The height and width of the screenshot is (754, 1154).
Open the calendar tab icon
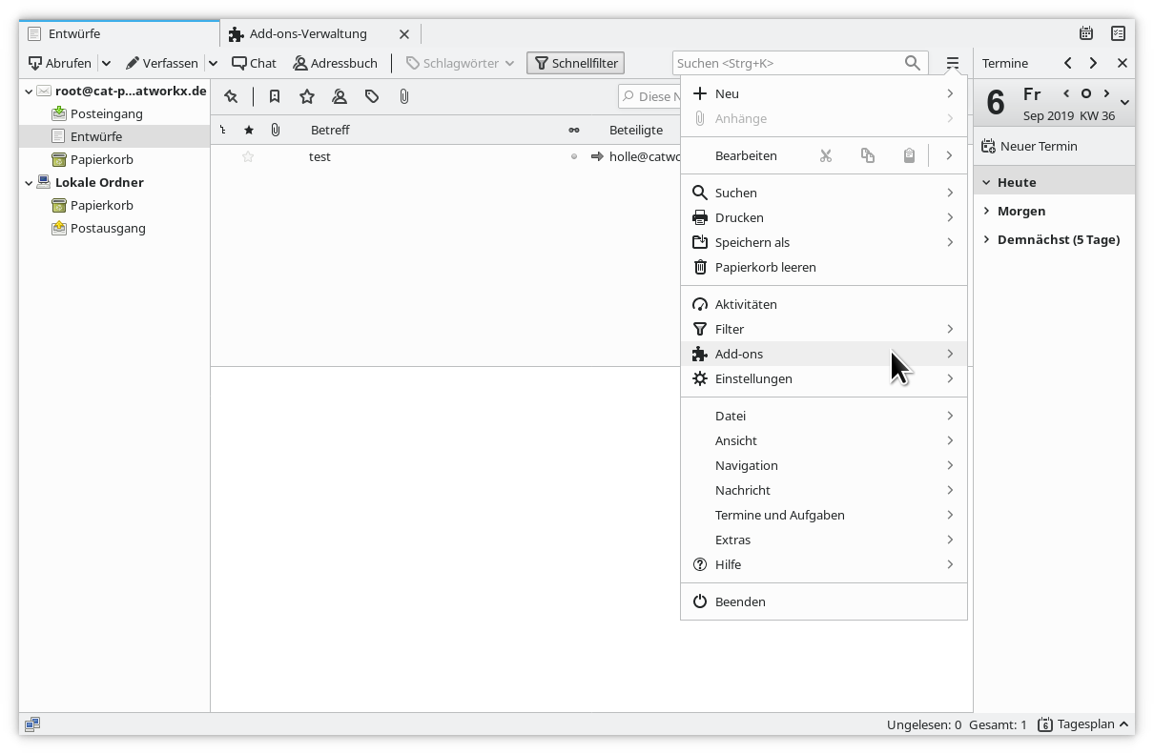pyautogui.click(x=1086, y=33)
